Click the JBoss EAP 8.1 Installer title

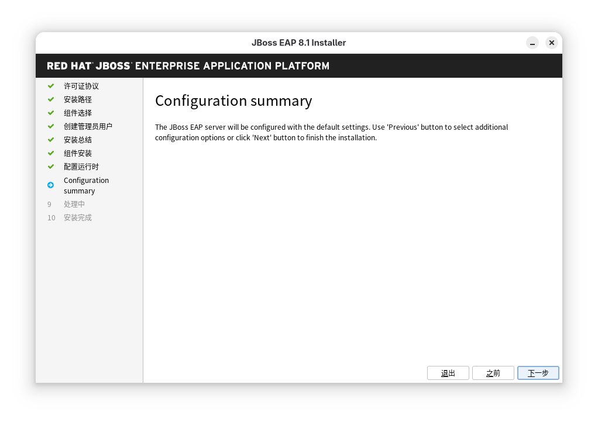point(298,43)
